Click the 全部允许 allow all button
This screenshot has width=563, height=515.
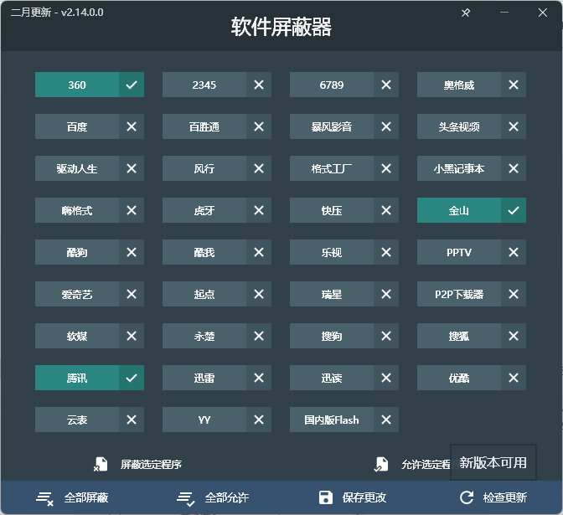(214, 497)
